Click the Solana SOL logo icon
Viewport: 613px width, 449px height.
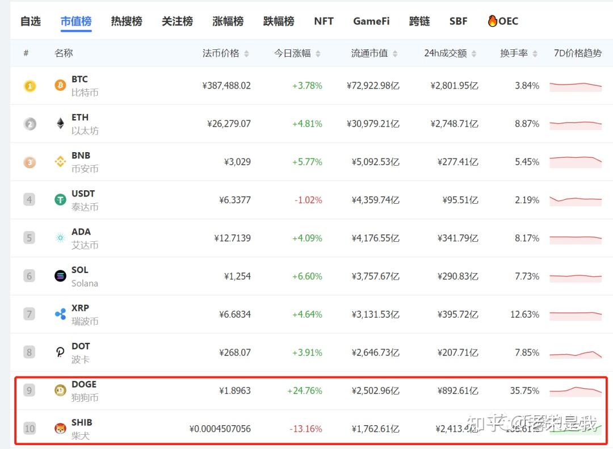(x=60, y=276)
